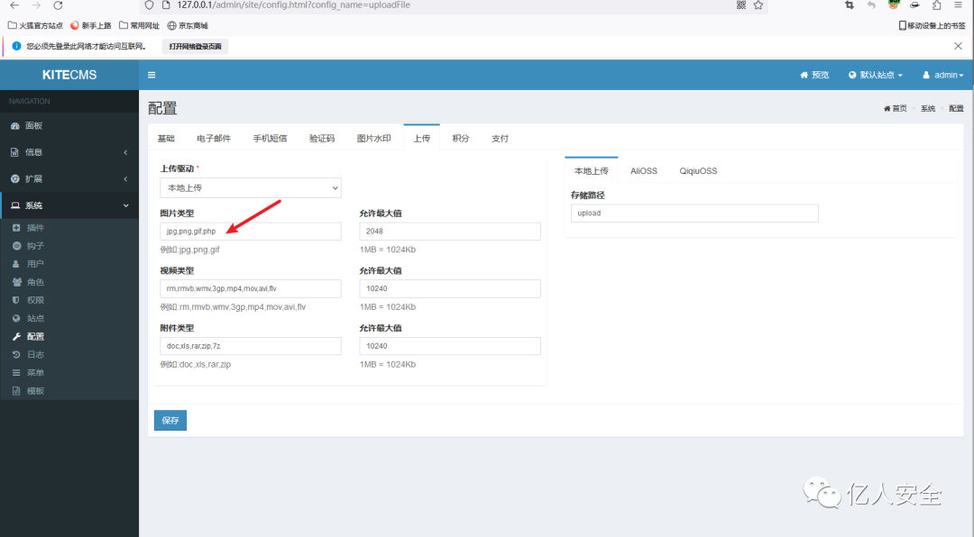Bookmark page with star icon
The width and height of the screenshot is (974, 537).
tap(758, 5)
